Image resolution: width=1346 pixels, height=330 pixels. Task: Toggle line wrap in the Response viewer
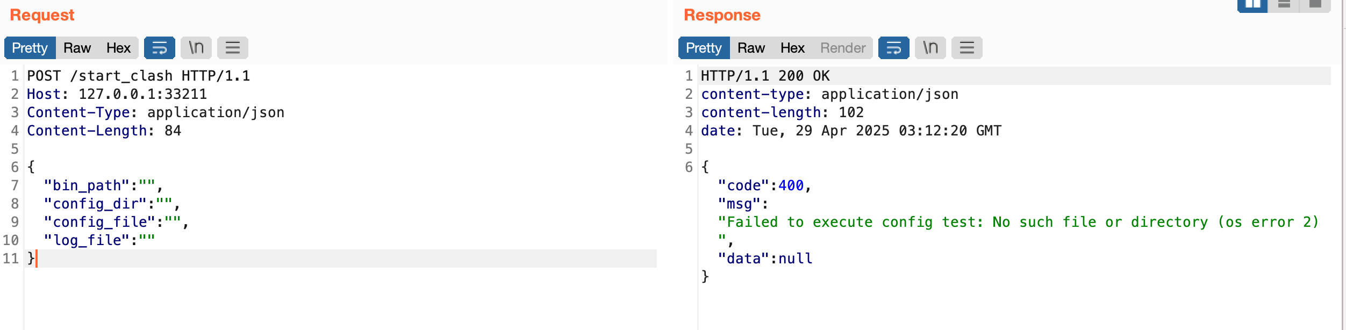click(x=893, y=48)
